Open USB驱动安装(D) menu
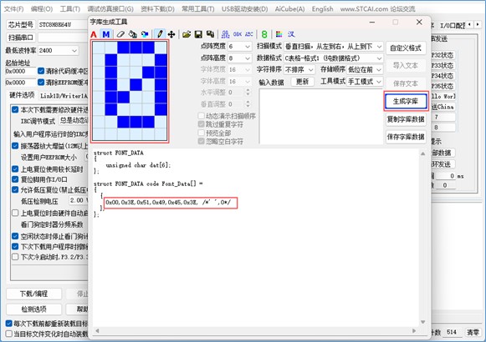486x342 pixels. point(244,9)
